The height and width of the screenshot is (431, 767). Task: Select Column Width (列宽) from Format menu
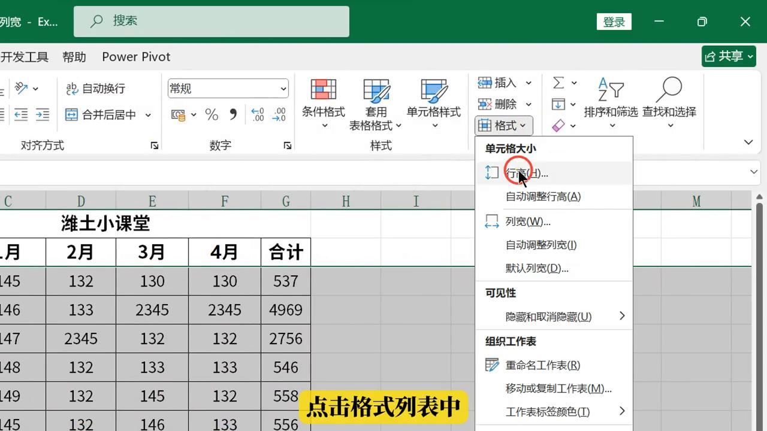click(528, 221)
